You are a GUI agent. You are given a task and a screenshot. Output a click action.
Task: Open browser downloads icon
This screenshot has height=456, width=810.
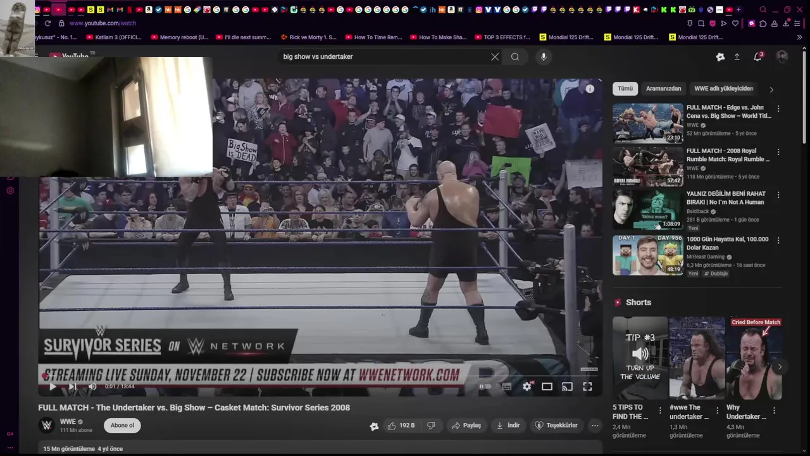tap(786, 23)
